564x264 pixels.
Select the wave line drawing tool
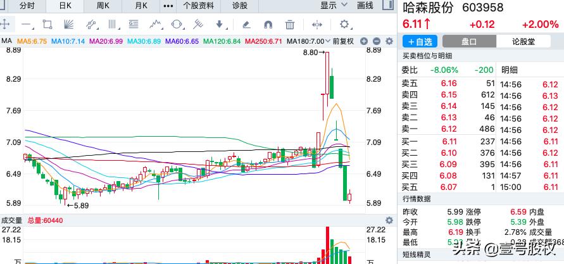pyautogui.click(x=156, y=25)
